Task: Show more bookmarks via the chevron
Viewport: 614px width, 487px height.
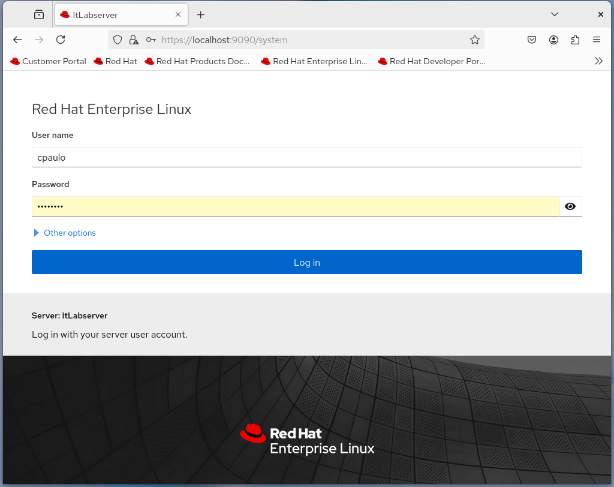Action: (598, 61)
